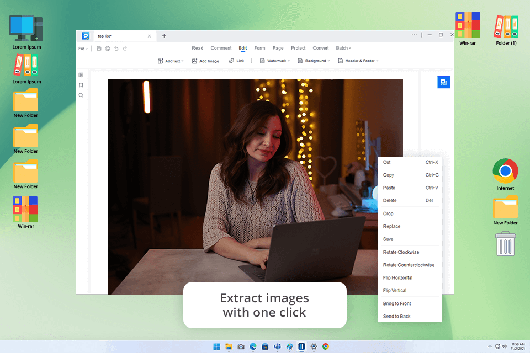Click the search magnifier icon in sidebar
Viewport: 530px width, 353px height.
pyautogui.click(x=81, y=95)
